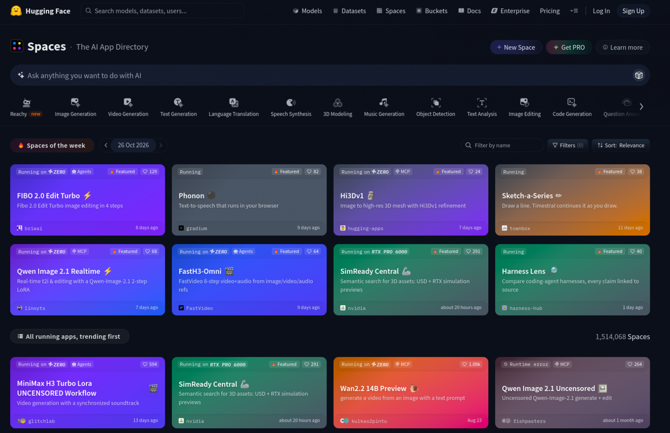The width and height of the screenshot is (670, 433).
Task: Like FIBO 2.0 Edit Turbo via heart count 129
Action: coord(150,171)
